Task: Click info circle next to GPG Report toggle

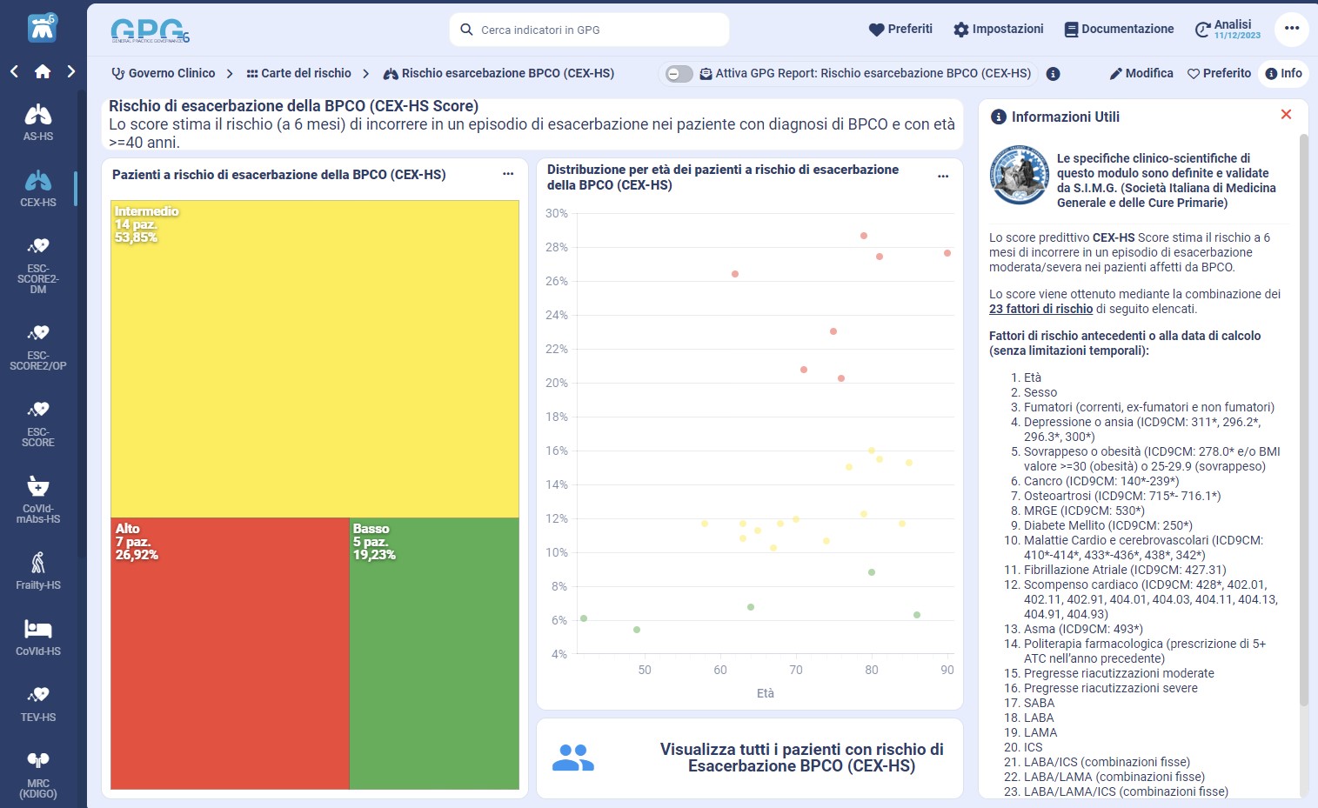Action: (1053, 74)
